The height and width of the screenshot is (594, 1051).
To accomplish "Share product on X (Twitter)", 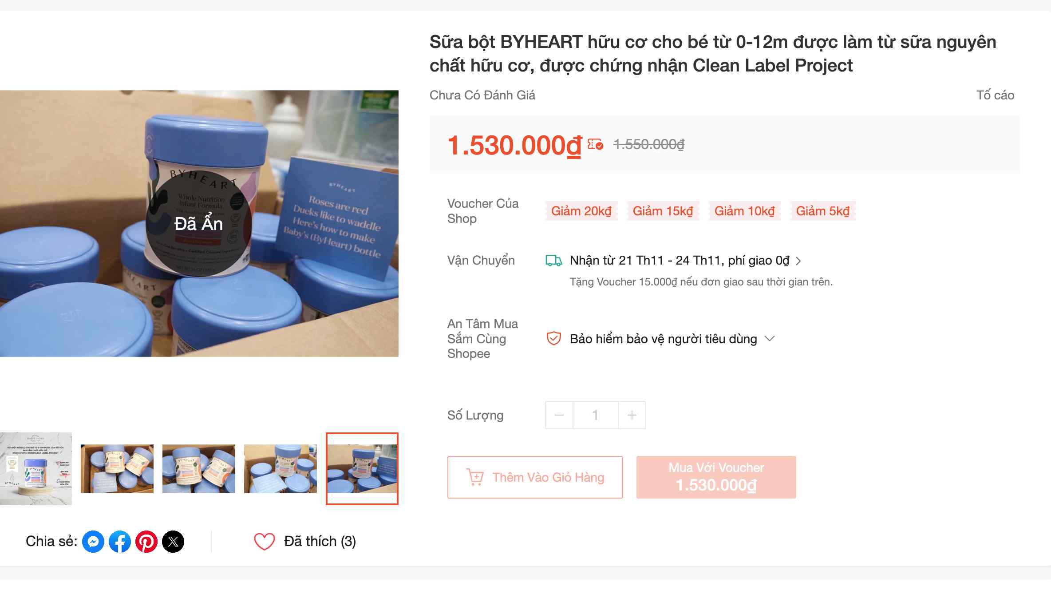I will 173,542.
